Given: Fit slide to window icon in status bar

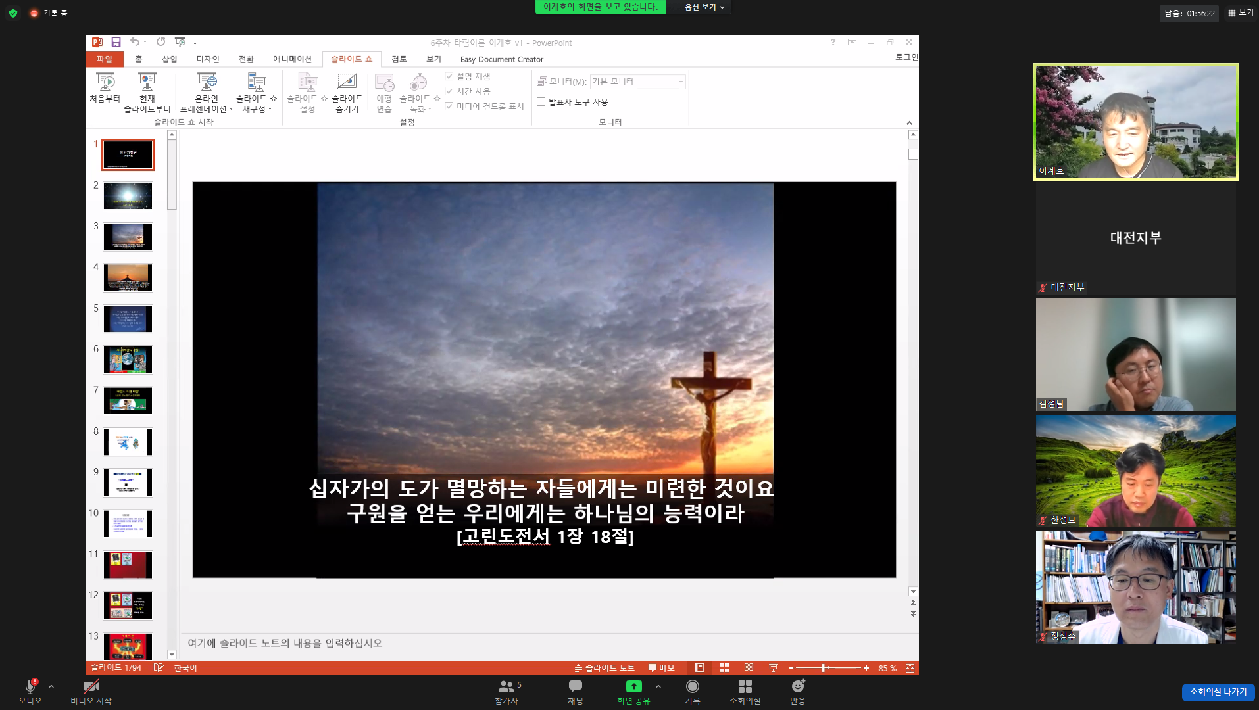Looking at the screenshot, I should 910,668.
